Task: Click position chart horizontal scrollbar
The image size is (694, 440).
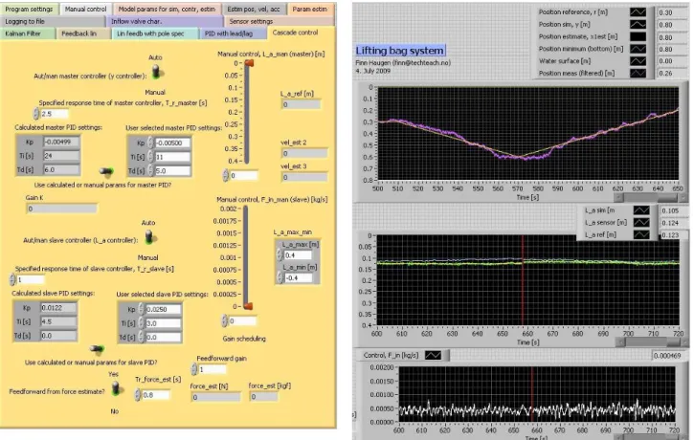Action: click(651, 198)
